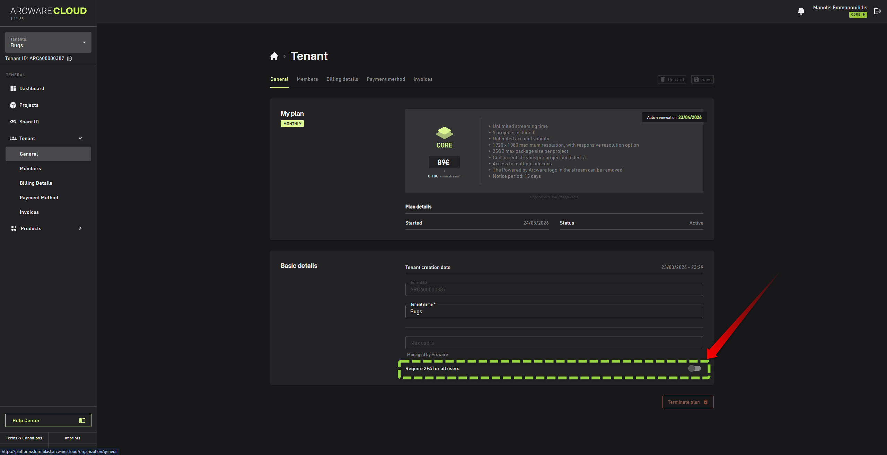Click the CORE plan layers icon
This screenshot has width=887, height=455.
pyautogui.click(x=444, y=132)
